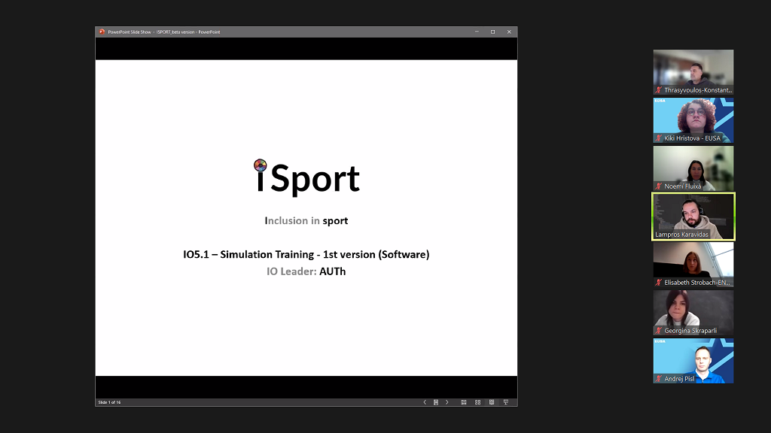
Task: Start Slide Show from status bar
Action: 506,402
